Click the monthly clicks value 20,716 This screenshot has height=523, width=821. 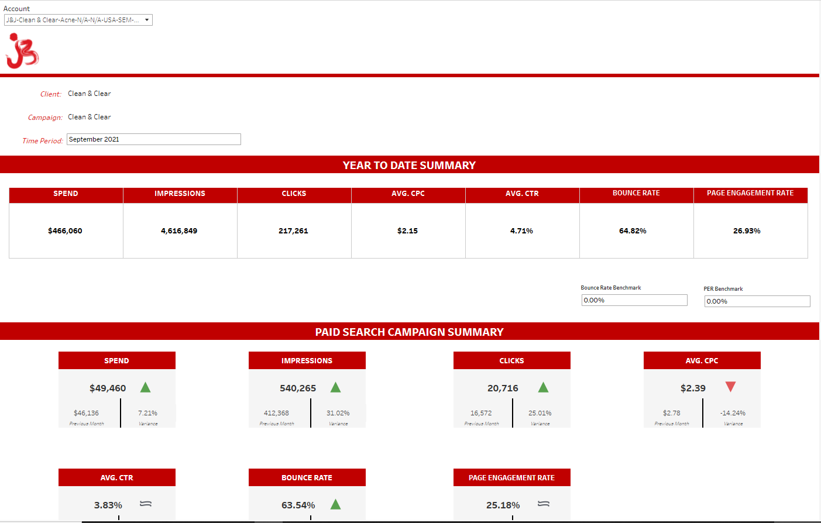coord(503,388)
